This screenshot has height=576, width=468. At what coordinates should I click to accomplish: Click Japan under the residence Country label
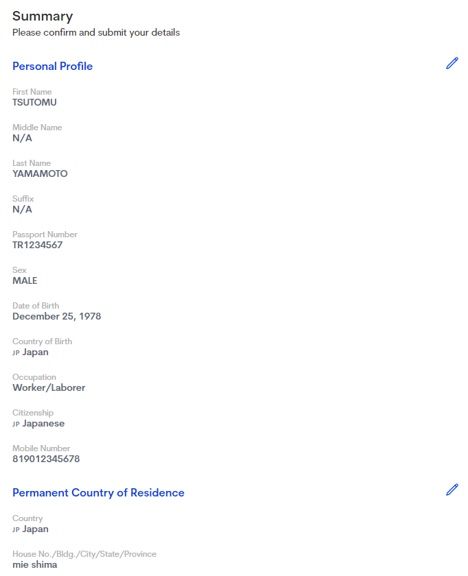point(35,529)
